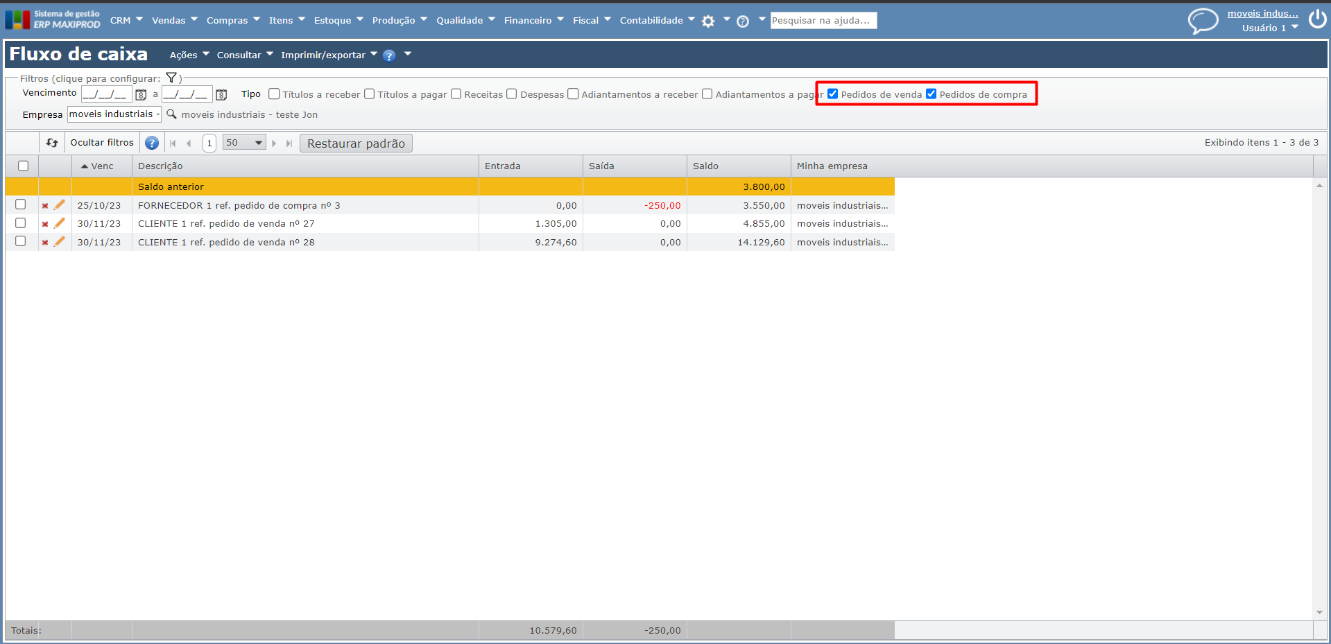Viewport: 1331px width, 644px height.
Task: Click the filter funnel configure icon
Action: pyautogui.click(x=171, y=78)
